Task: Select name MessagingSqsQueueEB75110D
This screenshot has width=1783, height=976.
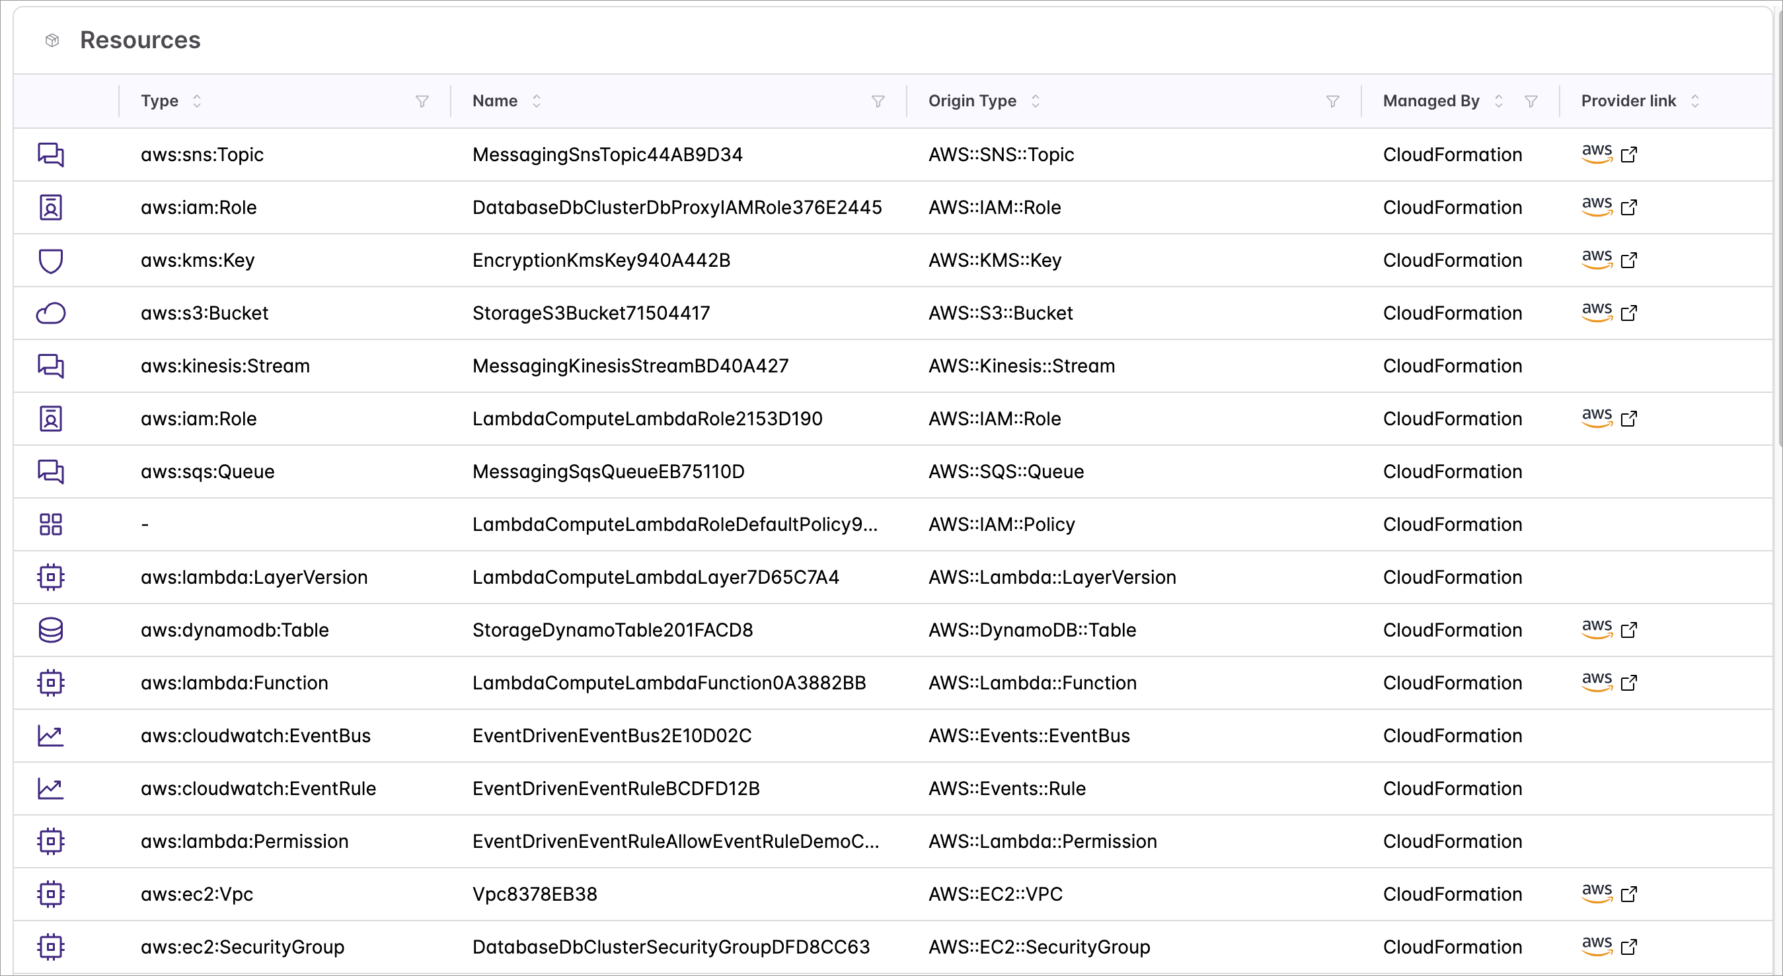Action: click(608, 471)
